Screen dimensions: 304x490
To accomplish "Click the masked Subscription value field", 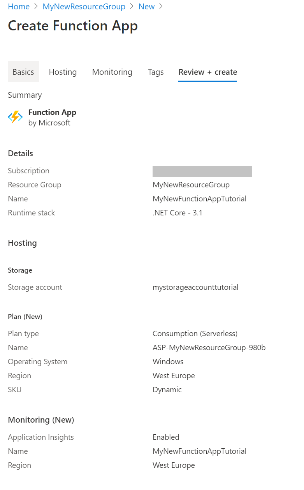I will tap(202, 171).
